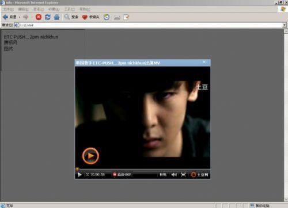Click the red Stop button in the toolbar

(x=39, y=17)
